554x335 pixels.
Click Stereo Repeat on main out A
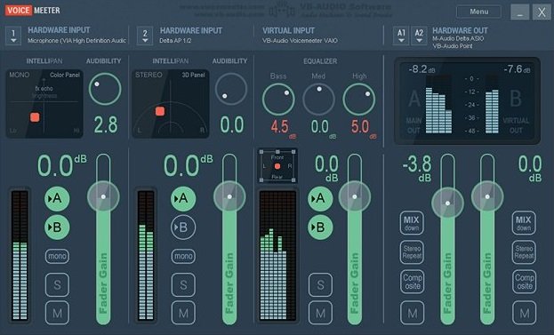coord(412,252)
